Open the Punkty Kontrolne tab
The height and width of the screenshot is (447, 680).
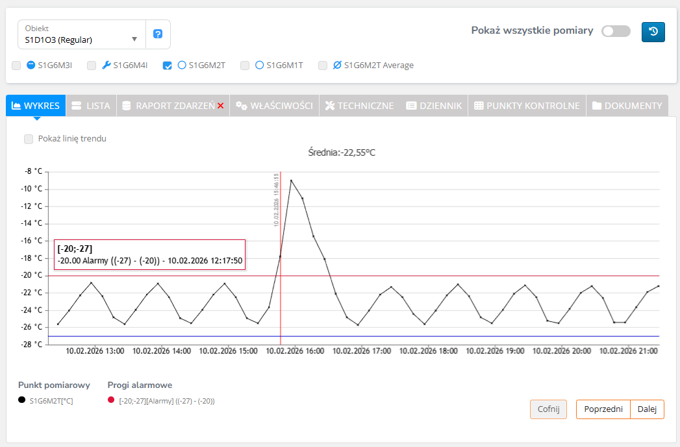[526, 106]
